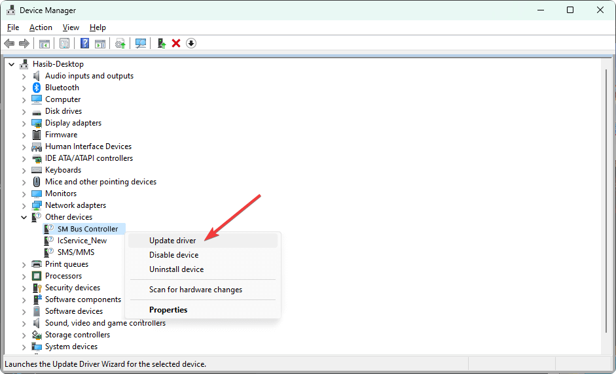Viewport: 616px width, 374px height.
Task: Select the SMS/MMS device
Action: 76,252
